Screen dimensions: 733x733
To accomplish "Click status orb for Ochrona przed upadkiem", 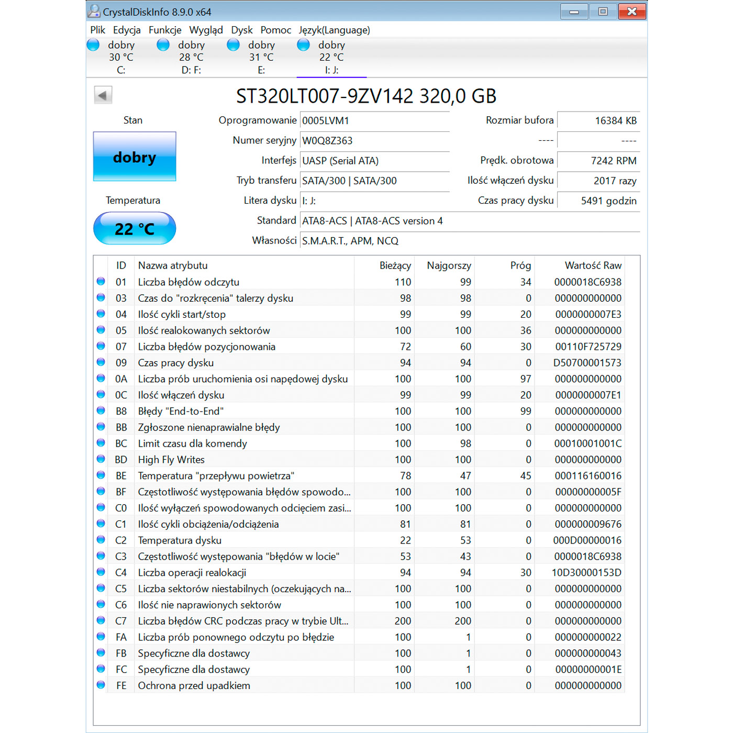I will pyautogui.click(x=101, y=684).
